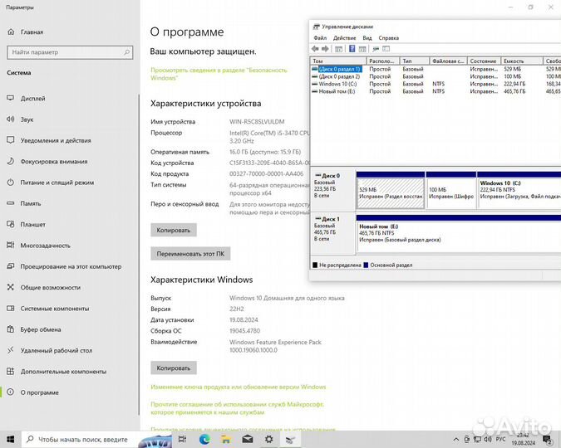Open the Вид menu in Disk Management
561x448 pixels.
pyautogui.click(x=367, y=38)
